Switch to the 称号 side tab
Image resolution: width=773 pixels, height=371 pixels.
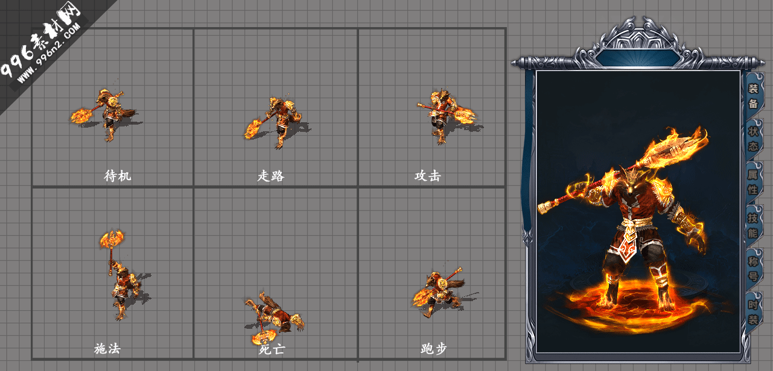(x=754, y=269)
